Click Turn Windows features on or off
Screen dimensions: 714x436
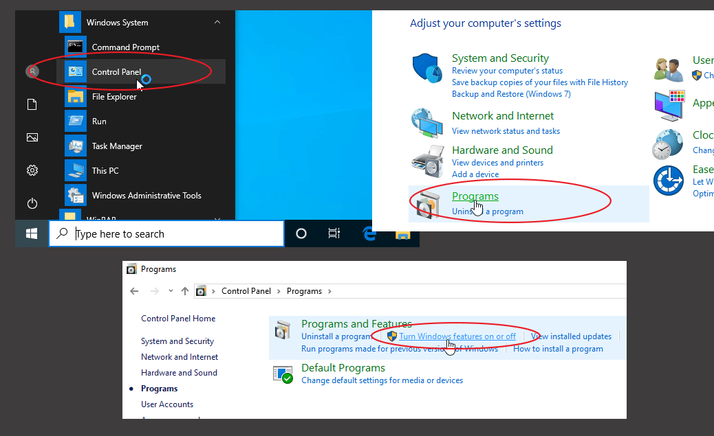(457, 336)
